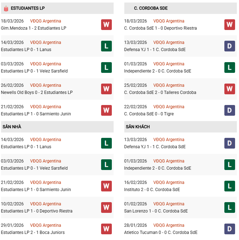Click the Estudiantes LP club crest icon
Image resolution: width=239 pixels, height=240 pixels.
[x=6, y=8]
